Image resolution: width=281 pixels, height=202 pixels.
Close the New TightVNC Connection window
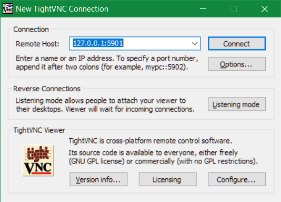click(265, 8)
